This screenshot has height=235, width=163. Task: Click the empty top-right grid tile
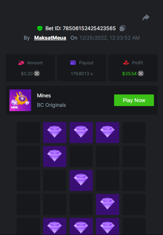pyautogui.click(x=134, y=133)
